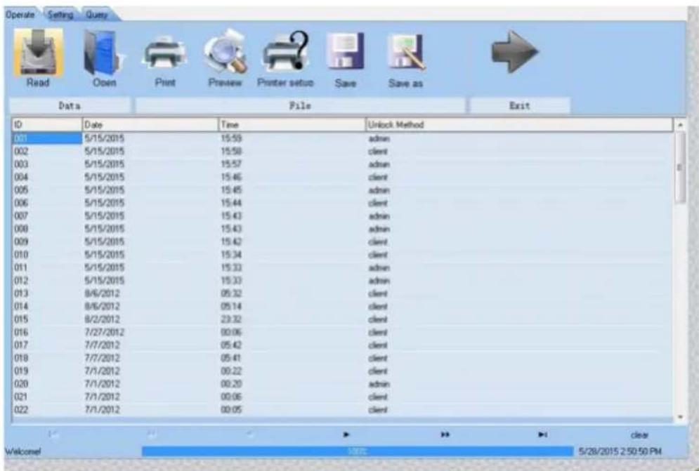This screenshot has width=699, height=471.
Task: Click the Save as icon
Action: (406, 52)
